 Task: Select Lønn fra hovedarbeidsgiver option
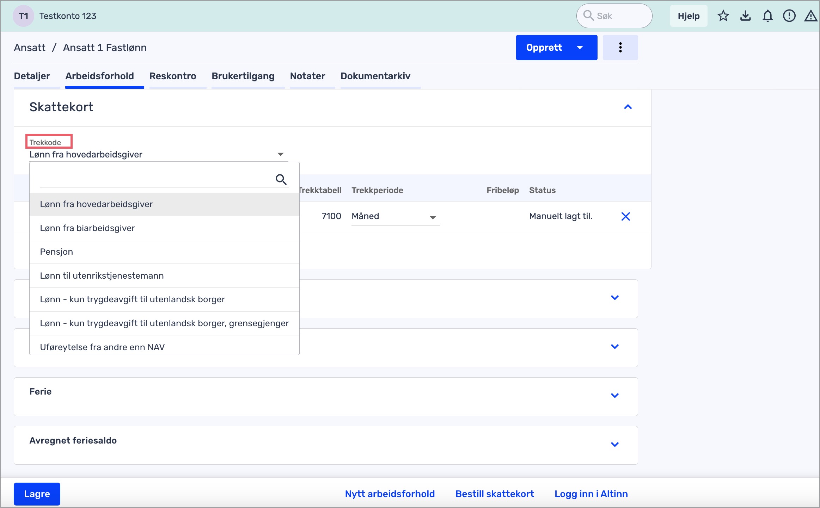[x=164, y=204]
